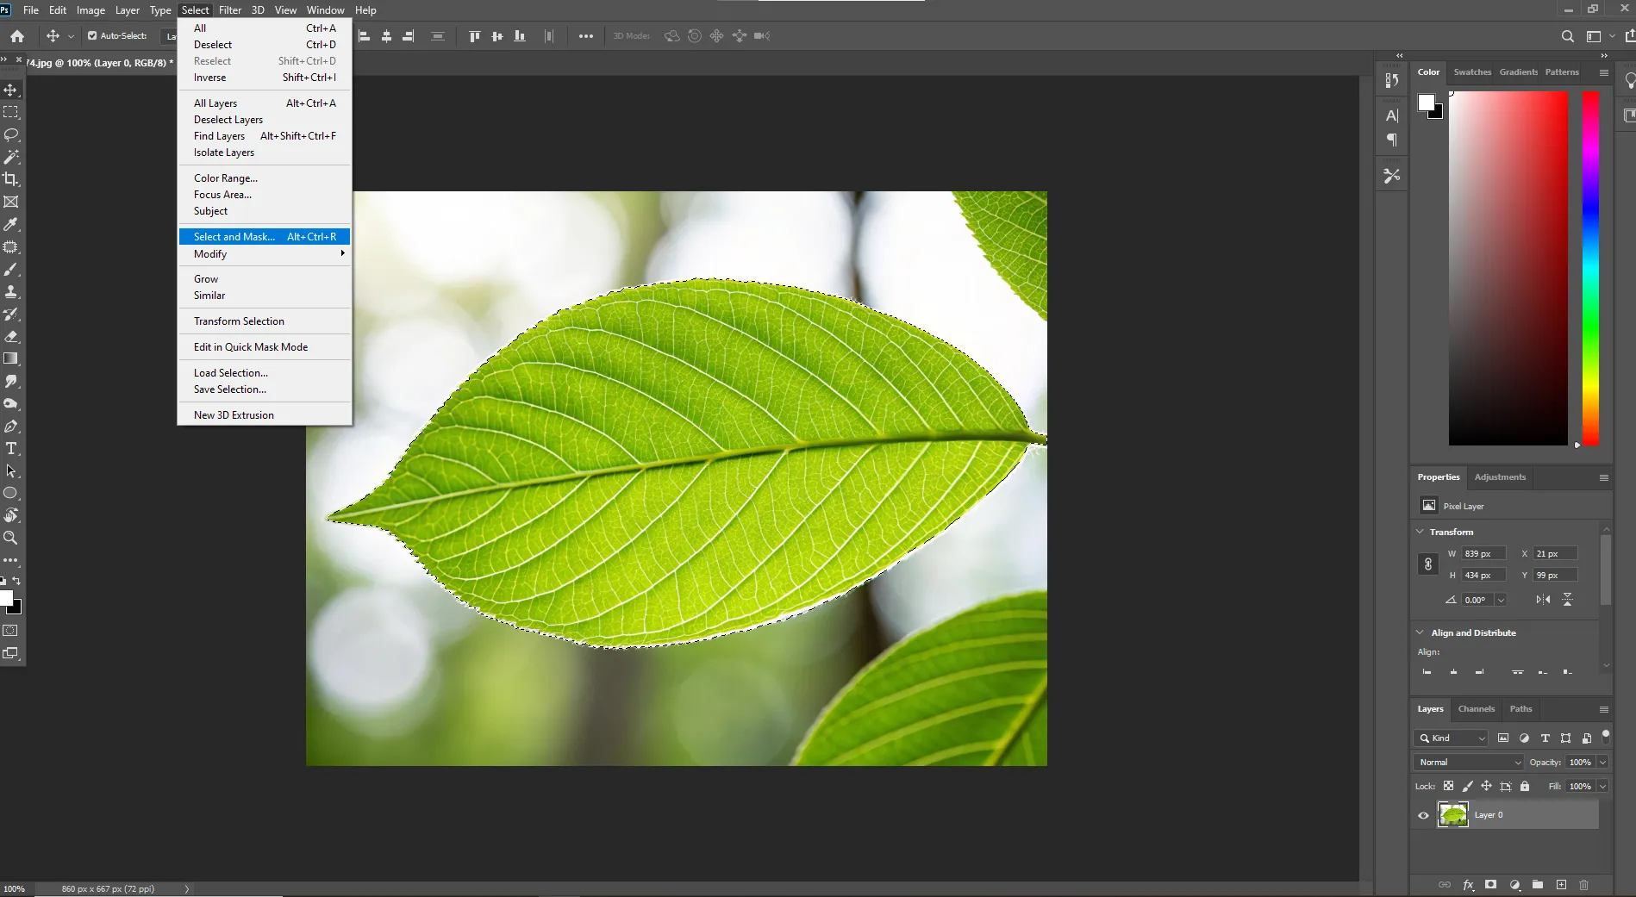Expand the Opacity dropdown arrow
The image size is (1636, 897).
tap(1602, 763)
